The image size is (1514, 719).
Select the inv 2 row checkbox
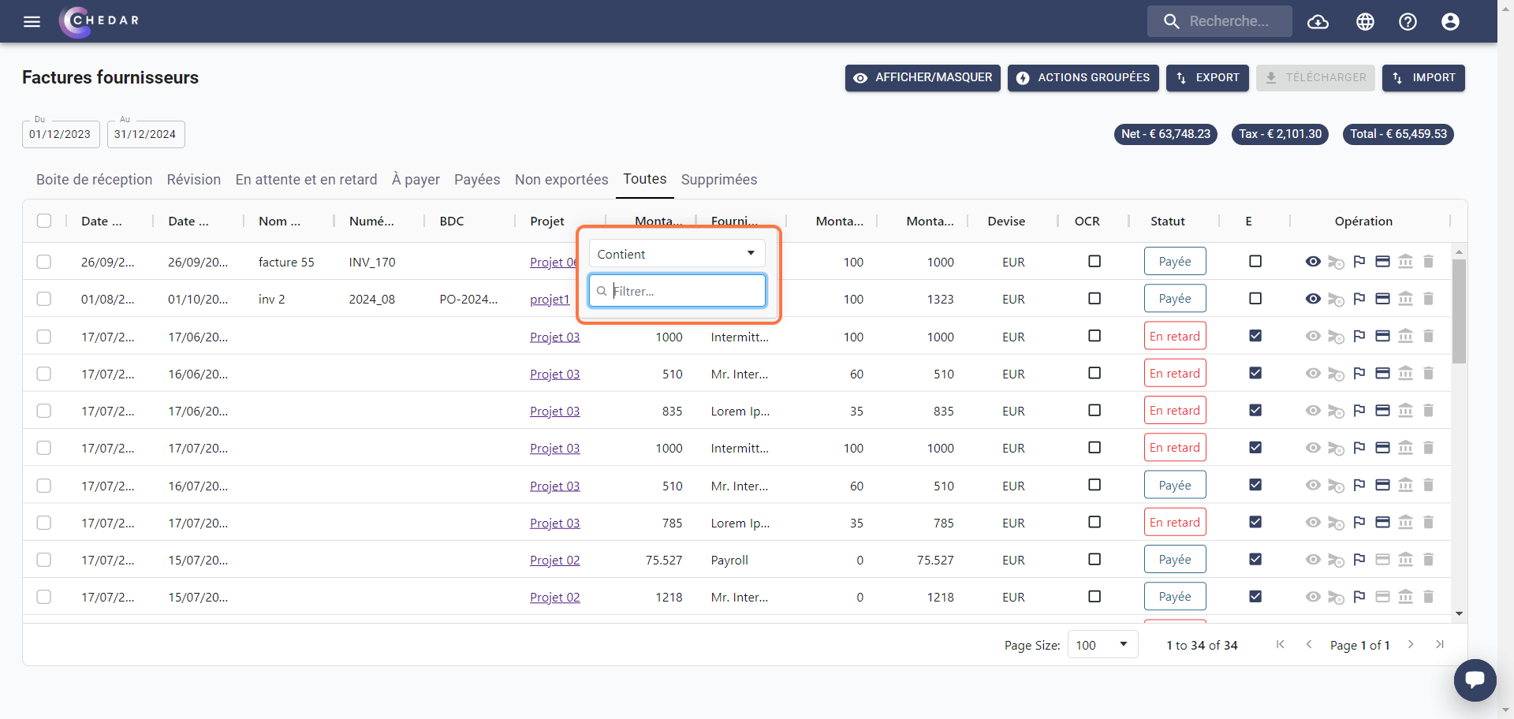coord(44,299)
